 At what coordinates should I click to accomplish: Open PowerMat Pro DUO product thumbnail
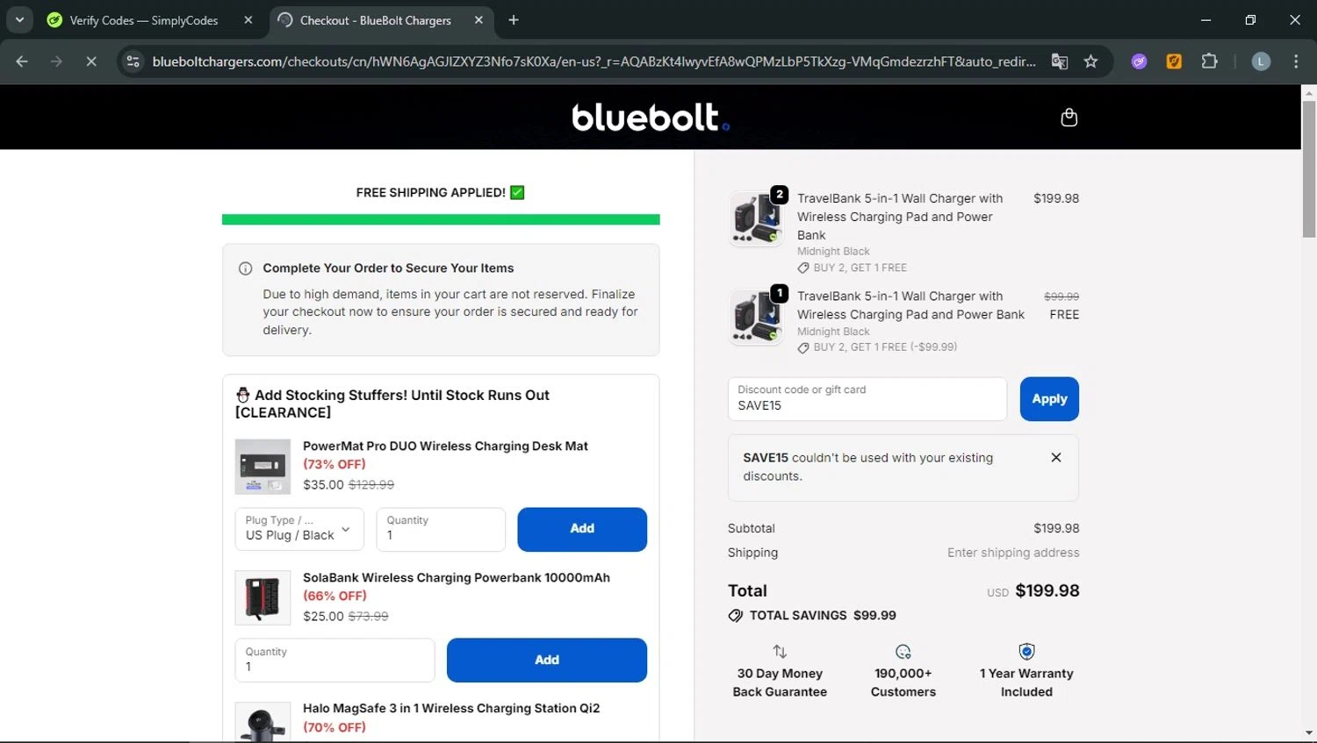click(263, 467)
